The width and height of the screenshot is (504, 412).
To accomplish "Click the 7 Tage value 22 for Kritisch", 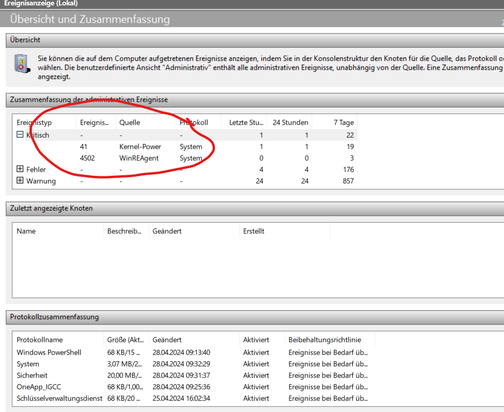I will coord(350,135).
